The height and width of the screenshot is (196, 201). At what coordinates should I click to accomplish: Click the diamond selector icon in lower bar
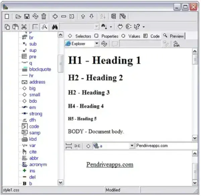pos(88,146)
